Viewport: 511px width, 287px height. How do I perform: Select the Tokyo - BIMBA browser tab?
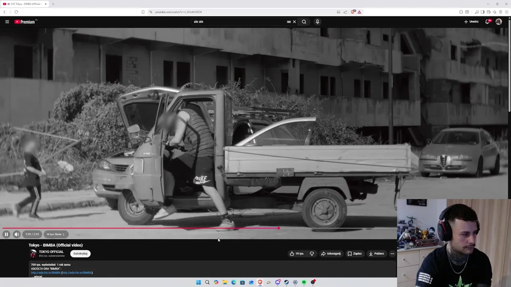pyautogui.click(x=25, y=4)
